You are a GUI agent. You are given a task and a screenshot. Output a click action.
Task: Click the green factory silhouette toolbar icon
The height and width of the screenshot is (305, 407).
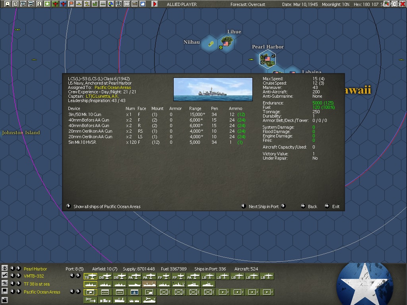(95, 4)
